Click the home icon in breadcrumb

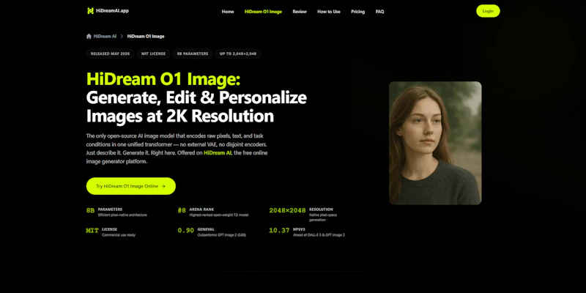tap(89, 36)
